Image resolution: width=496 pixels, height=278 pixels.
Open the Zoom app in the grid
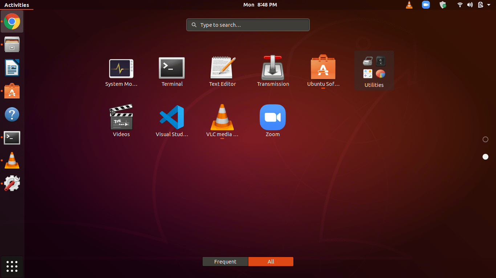coord(273,121)
